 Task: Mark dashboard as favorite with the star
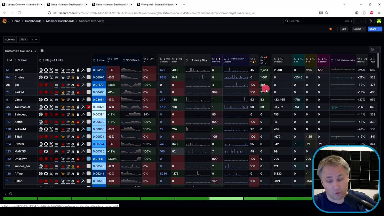(331, 29)
